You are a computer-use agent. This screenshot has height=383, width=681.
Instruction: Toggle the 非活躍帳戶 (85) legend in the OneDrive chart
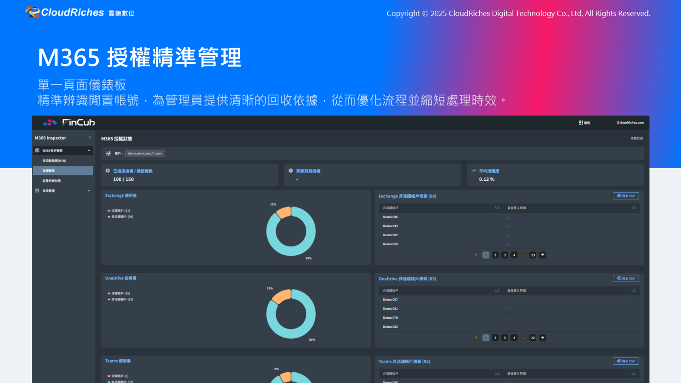[x=120, y=299]
